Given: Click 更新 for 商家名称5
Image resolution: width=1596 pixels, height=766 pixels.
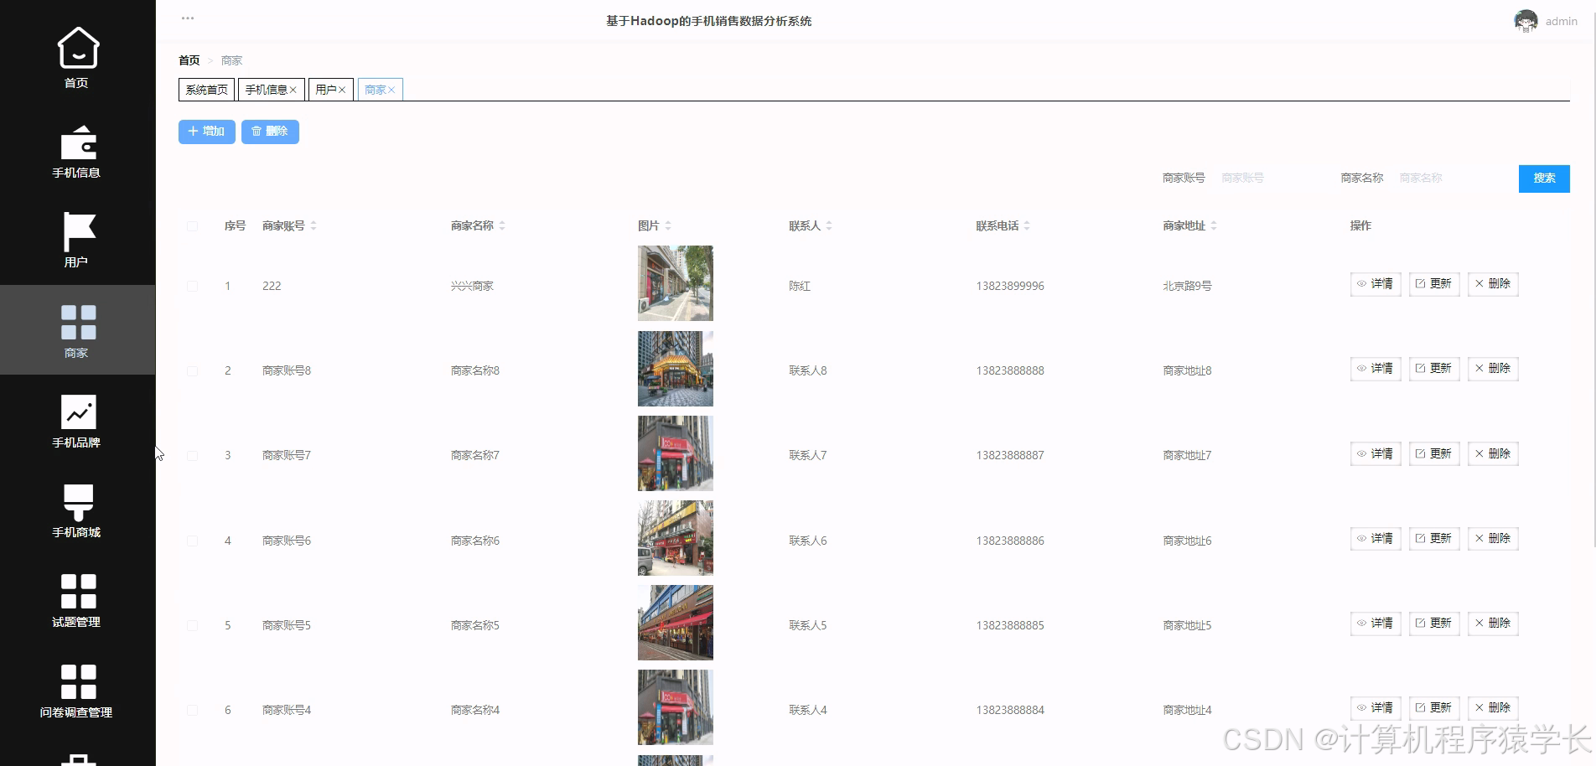Looking at the screenshot, I should (1434, 624).
